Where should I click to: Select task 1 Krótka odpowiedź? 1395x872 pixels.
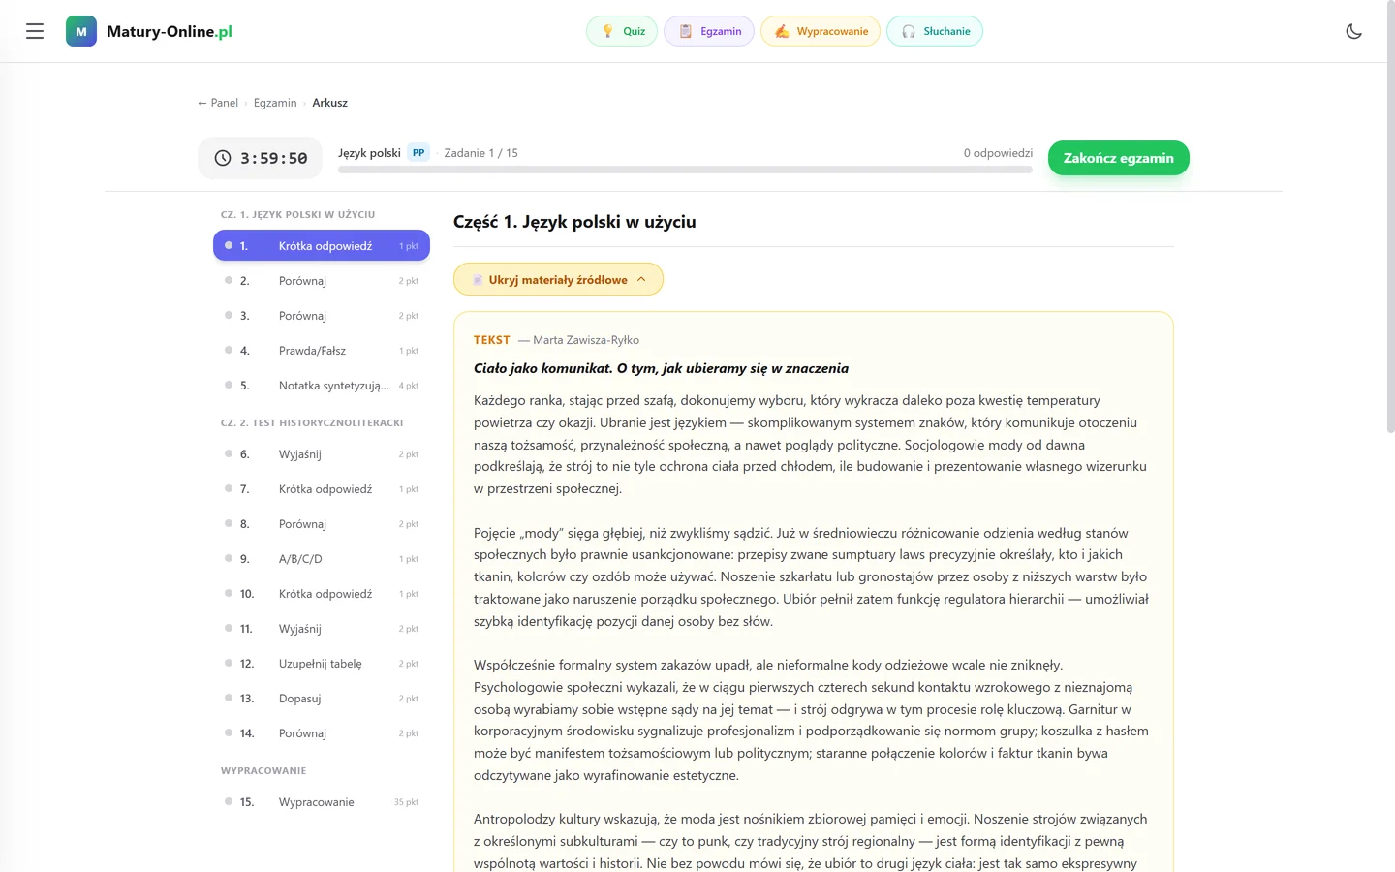pyautogui.click(x=322, y=246)
